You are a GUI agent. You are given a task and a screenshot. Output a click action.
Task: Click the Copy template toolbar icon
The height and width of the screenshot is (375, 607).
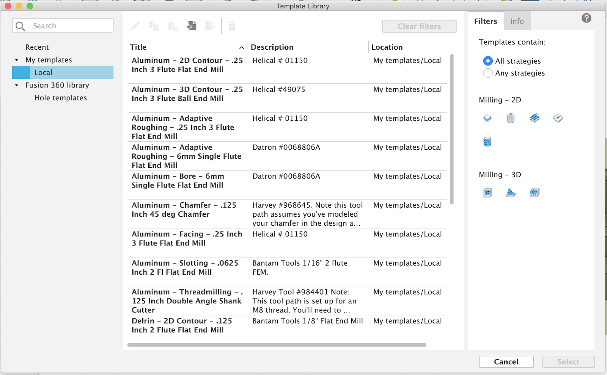154,26
